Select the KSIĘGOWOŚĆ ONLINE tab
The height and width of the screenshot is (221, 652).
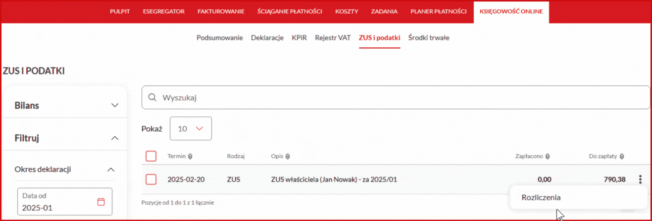[511, 11]
